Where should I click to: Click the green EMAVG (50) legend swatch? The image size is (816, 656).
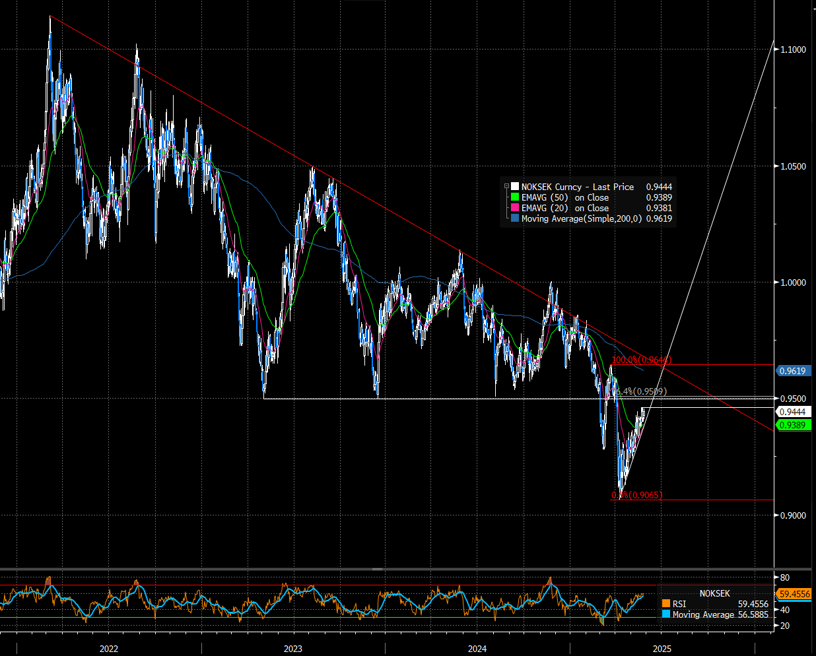(515, 197)
